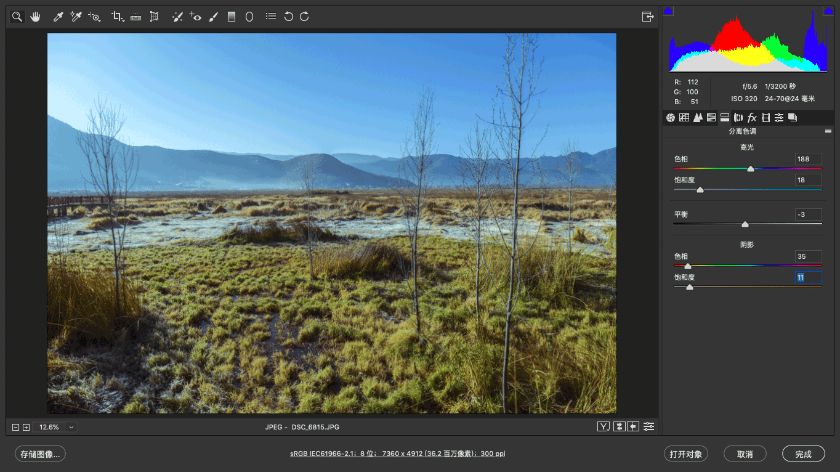Click the shadows saturation value field 11
Viewport: 840px width, 472px height.
coord(808,277)
